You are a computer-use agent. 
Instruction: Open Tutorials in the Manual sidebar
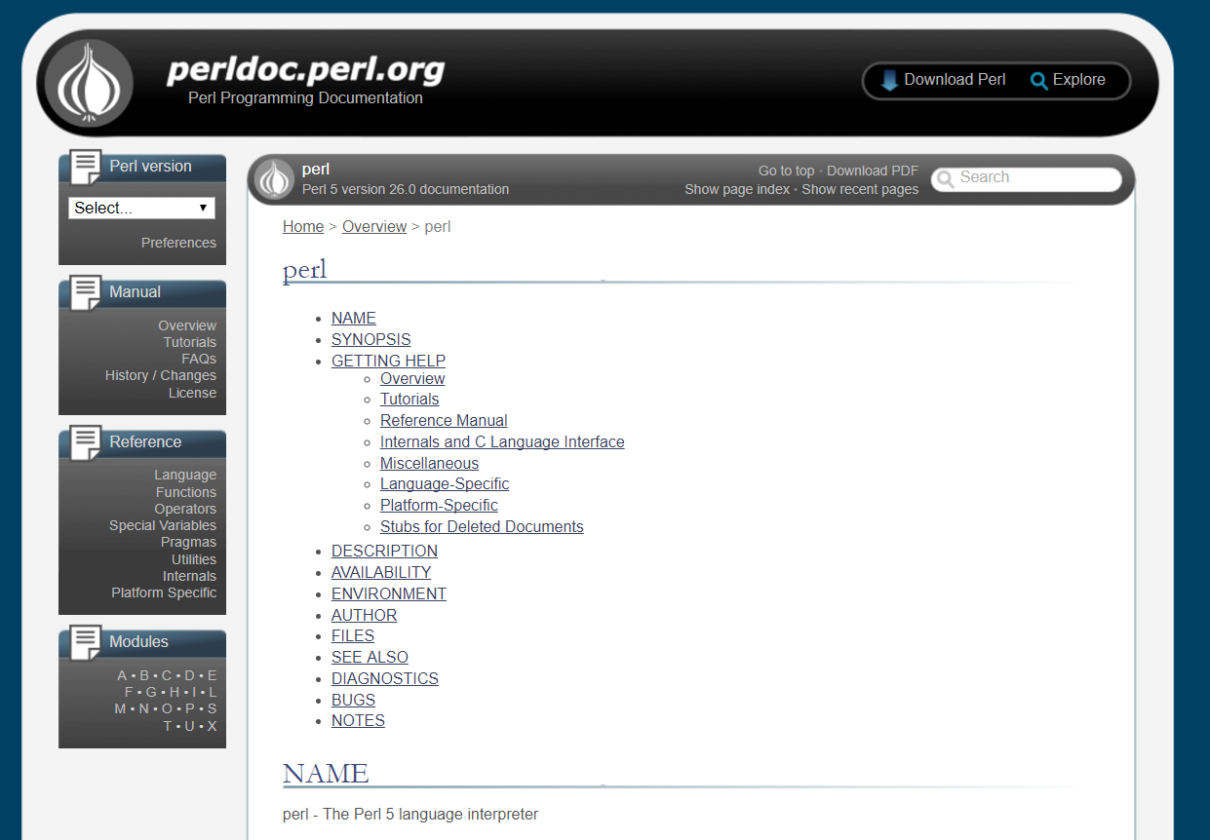(x=189, y=342)
